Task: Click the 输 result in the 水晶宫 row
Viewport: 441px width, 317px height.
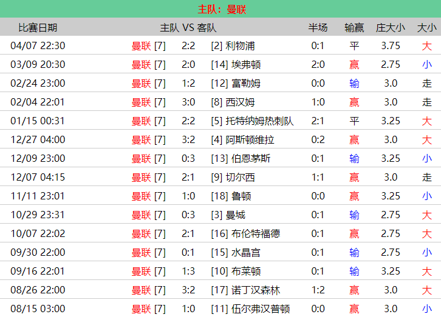Action: (x=354, y=253)
